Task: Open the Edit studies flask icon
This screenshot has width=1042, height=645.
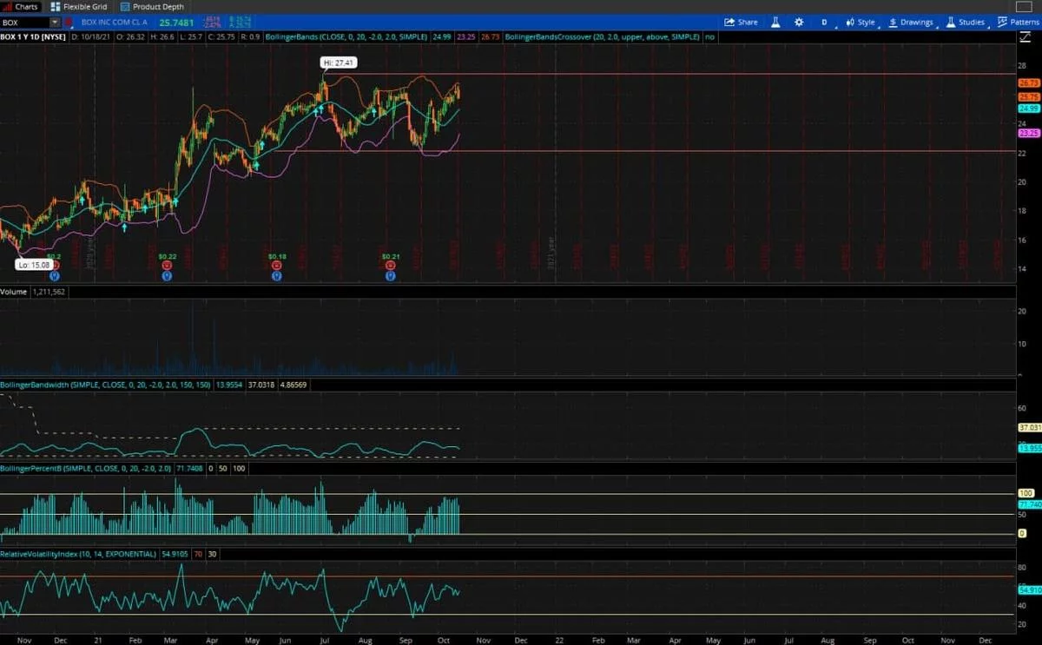Action: [775, 22]
